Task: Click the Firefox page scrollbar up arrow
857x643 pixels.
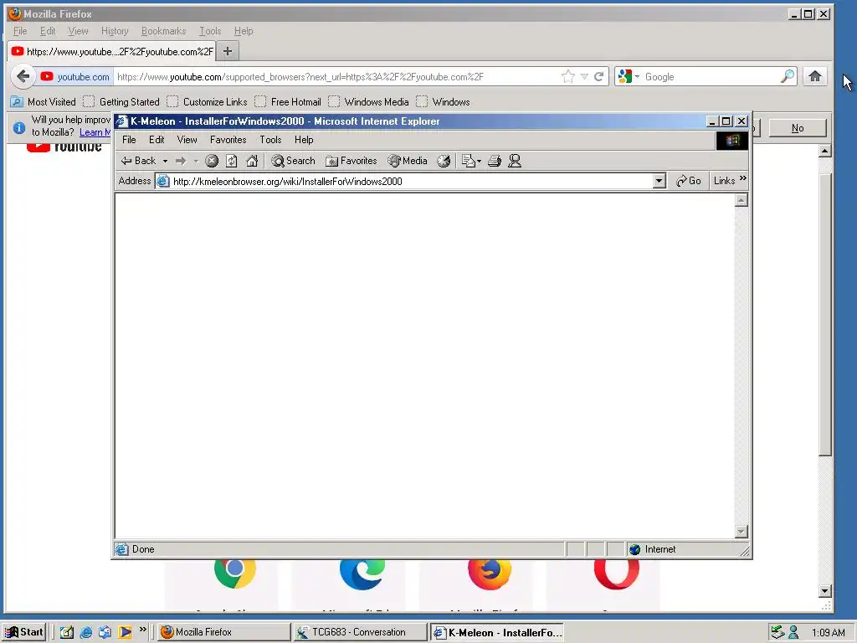Action: (x=825, y=151)
